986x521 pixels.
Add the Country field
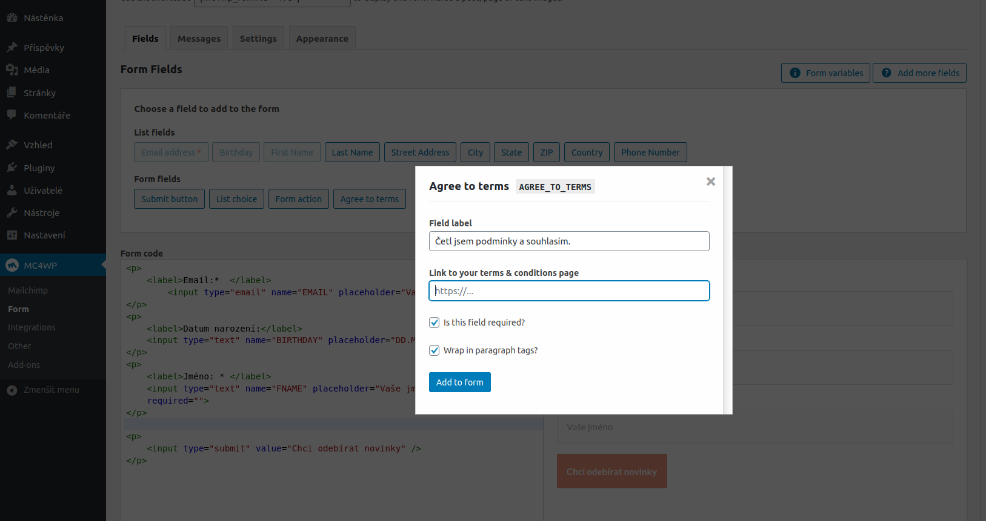pos(587,152)
